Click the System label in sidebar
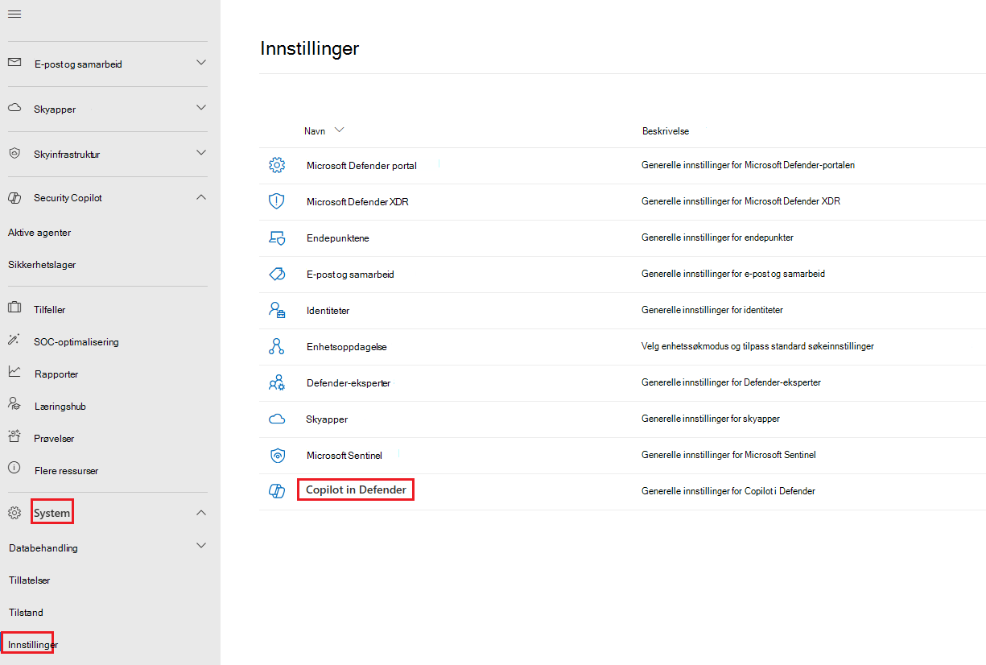The height and width of the screenshot is (665, 986). 52,513
